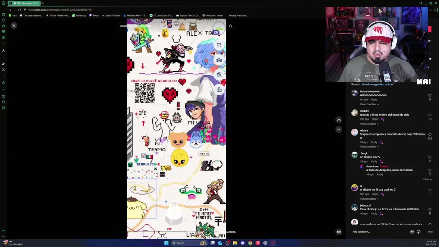This screenshot has height=247, width=439.
Task: Open Discord from the taskbar
Action: [242, 243]
